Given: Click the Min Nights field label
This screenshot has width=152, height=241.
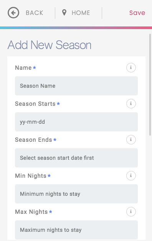Looking at the screenshot, I should pos(31,176).
